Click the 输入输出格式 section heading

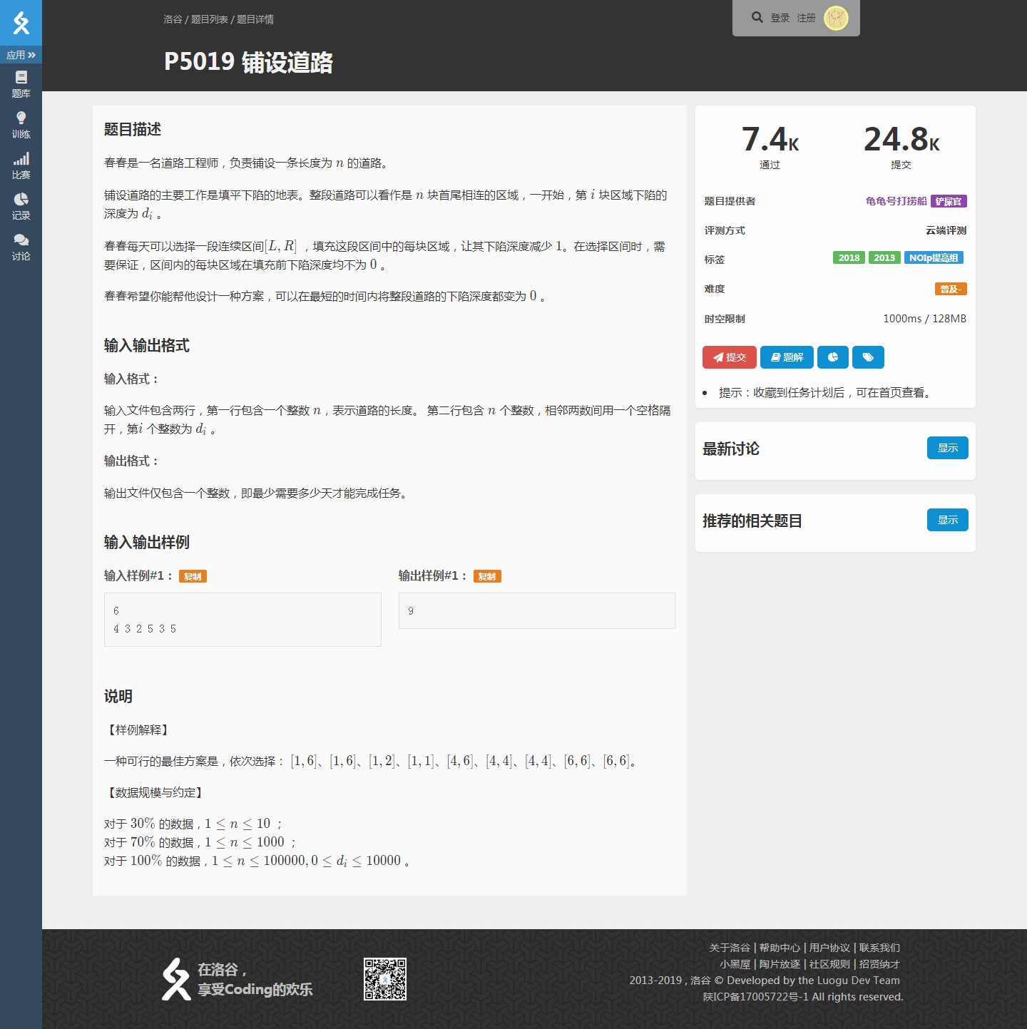pos(147,345)
